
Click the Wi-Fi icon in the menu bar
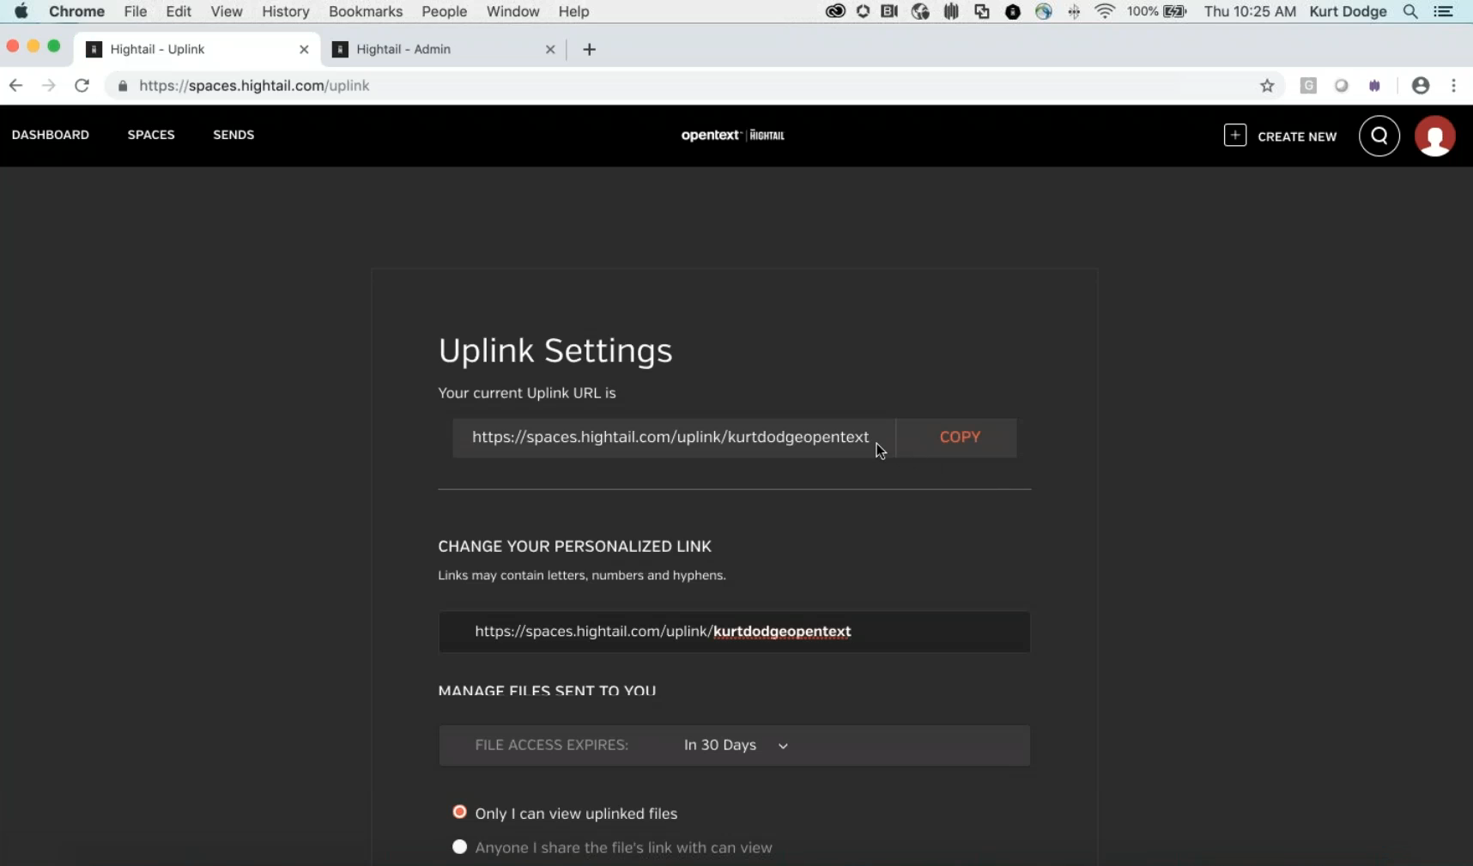(x=1105, y=11)
